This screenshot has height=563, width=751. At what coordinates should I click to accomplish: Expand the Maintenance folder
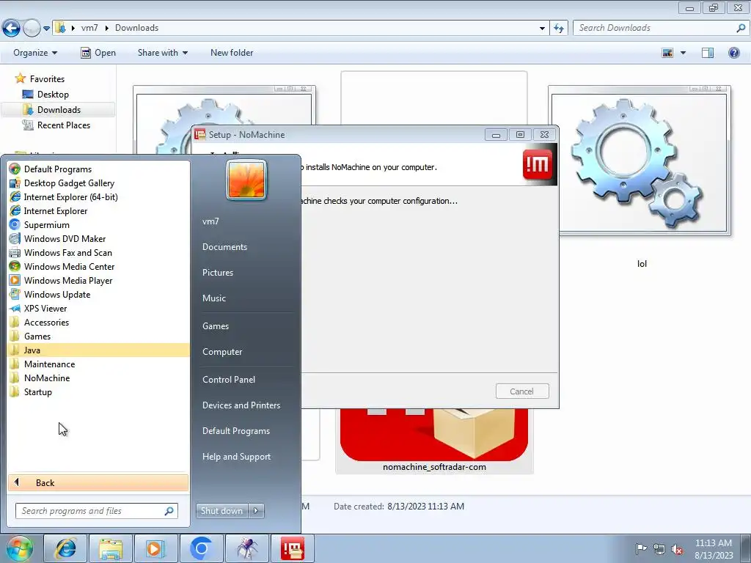[x=49, y=364]
